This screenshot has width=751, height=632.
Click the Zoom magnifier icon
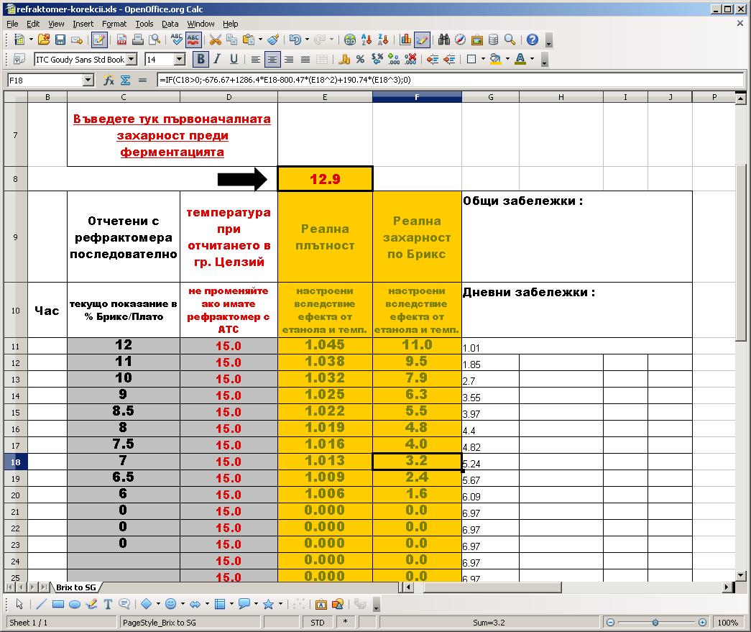coord(510,40)
